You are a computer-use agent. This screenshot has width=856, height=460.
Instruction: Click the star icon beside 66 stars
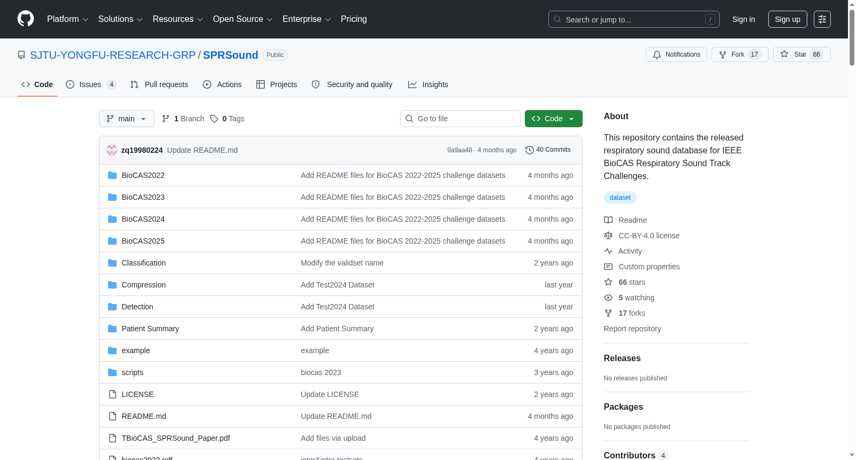click(608, 282)
